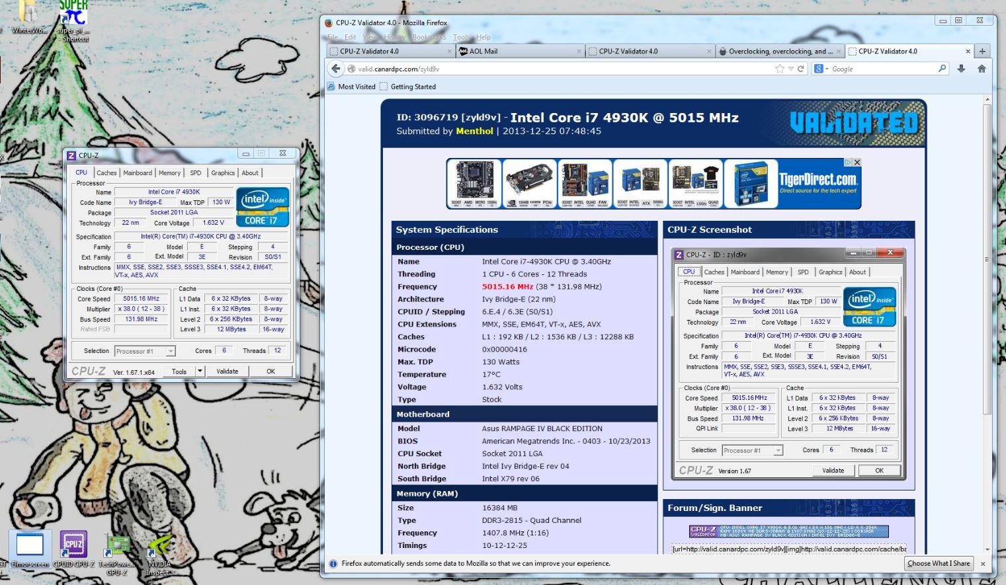Screen dimensions: 1006x585
Task: Click the Core Speed value in CPU-Z window
Action: 141,298
